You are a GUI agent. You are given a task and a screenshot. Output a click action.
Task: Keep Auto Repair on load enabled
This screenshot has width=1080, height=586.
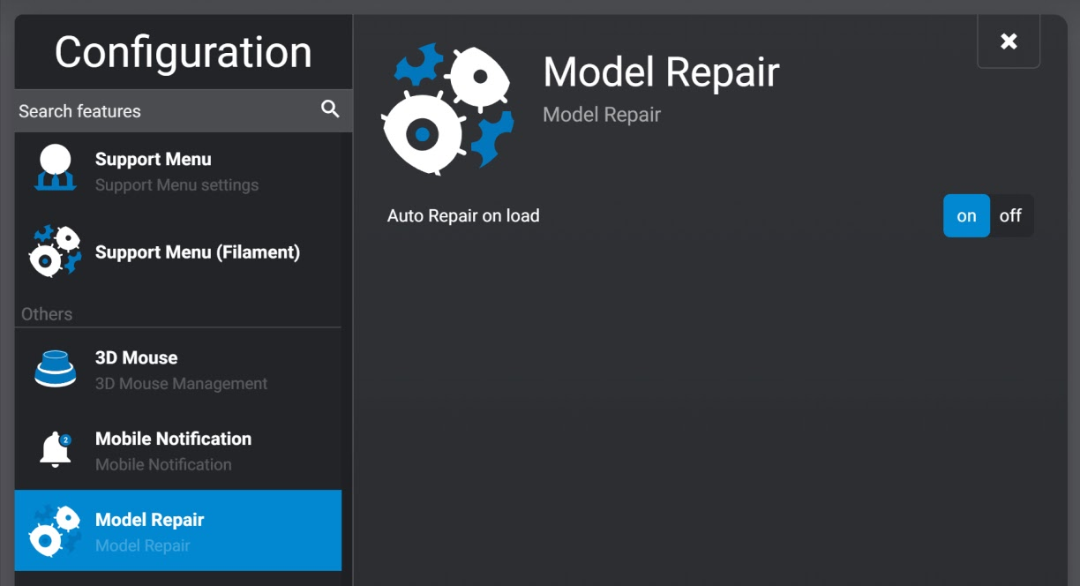tap(966, 215)
